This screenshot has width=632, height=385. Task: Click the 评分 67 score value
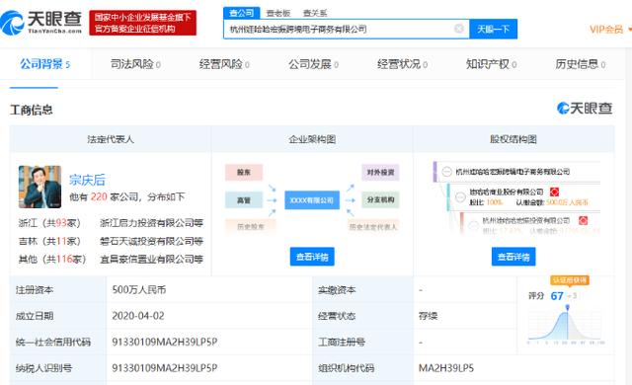coord(557,296)
